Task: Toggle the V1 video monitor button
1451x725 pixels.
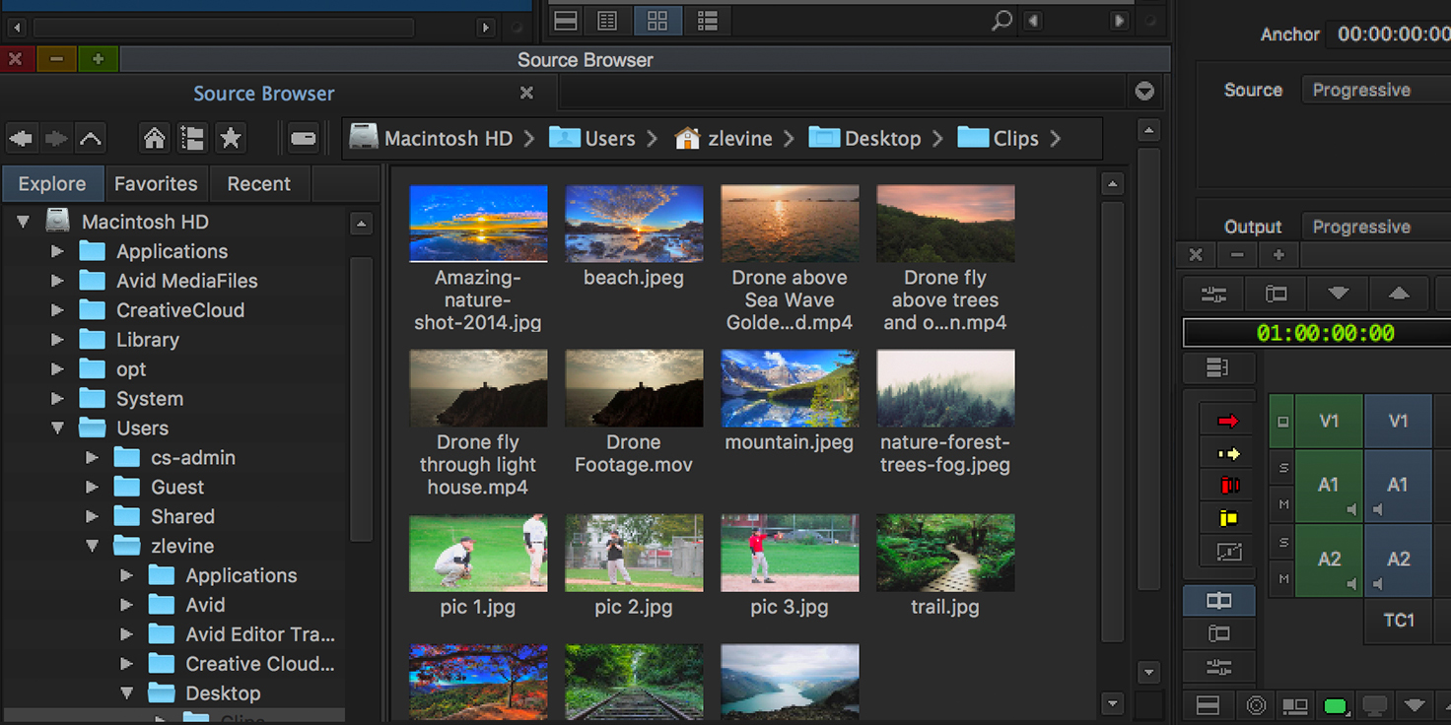Action: 1282,422
